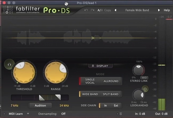Select SPLIT BAND processing
Viewport: 173px width, 118px height.
click(111, 94)
